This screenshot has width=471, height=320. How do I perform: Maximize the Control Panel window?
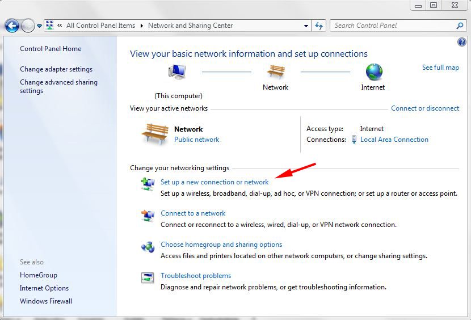[434, 6]
